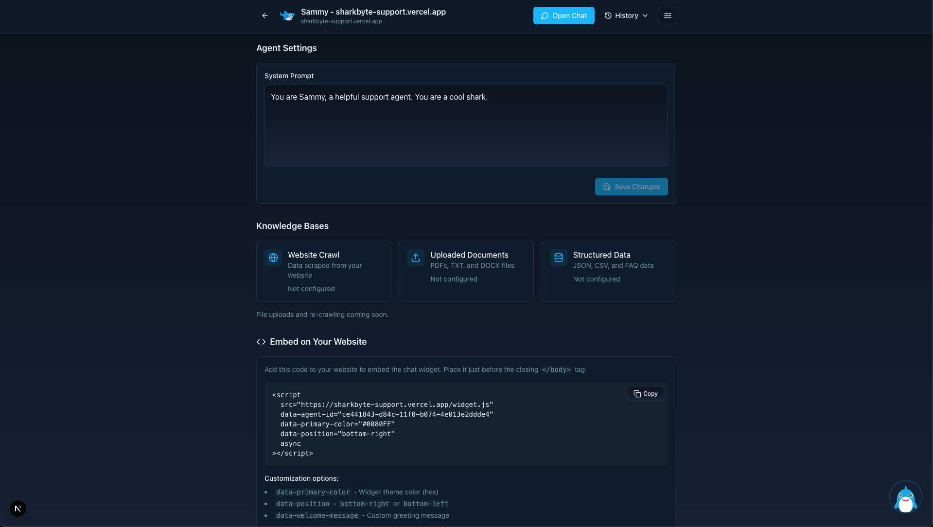
Task: Click the bottom-left option code text
Action: [425, 504]
